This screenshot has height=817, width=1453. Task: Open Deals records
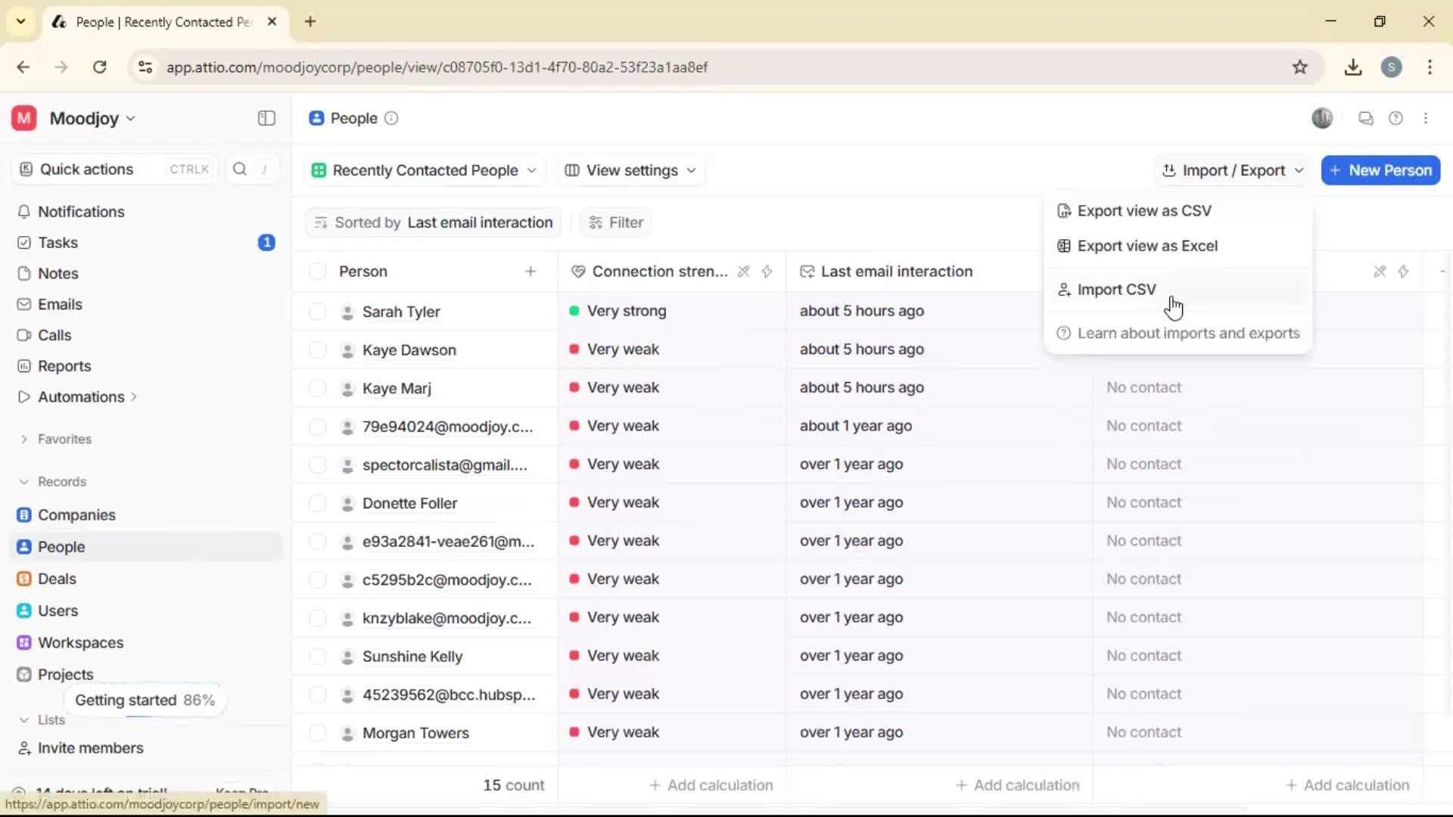(x=57, y=579)
